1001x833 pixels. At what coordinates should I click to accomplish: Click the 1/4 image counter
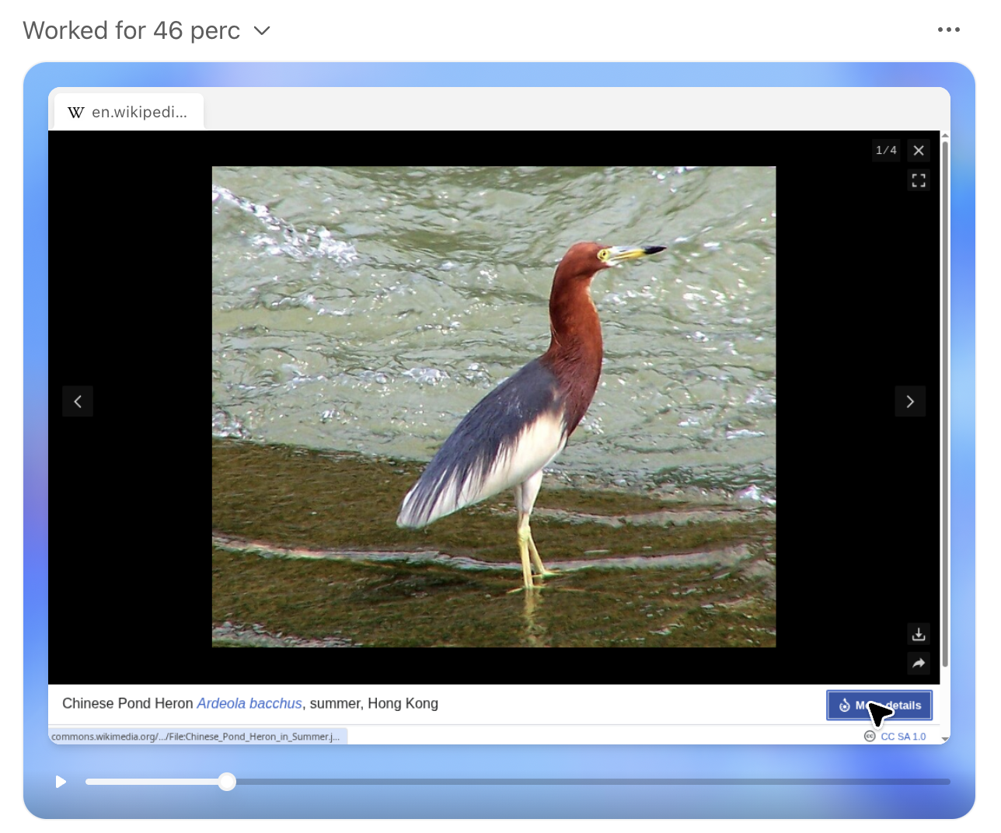pyautogui.click(x=886, y=151)
